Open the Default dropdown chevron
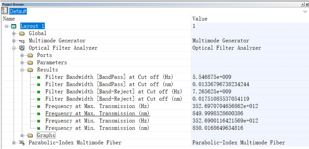Image resolution: width=309 pixels, height=149 pixels. (305, 12)
